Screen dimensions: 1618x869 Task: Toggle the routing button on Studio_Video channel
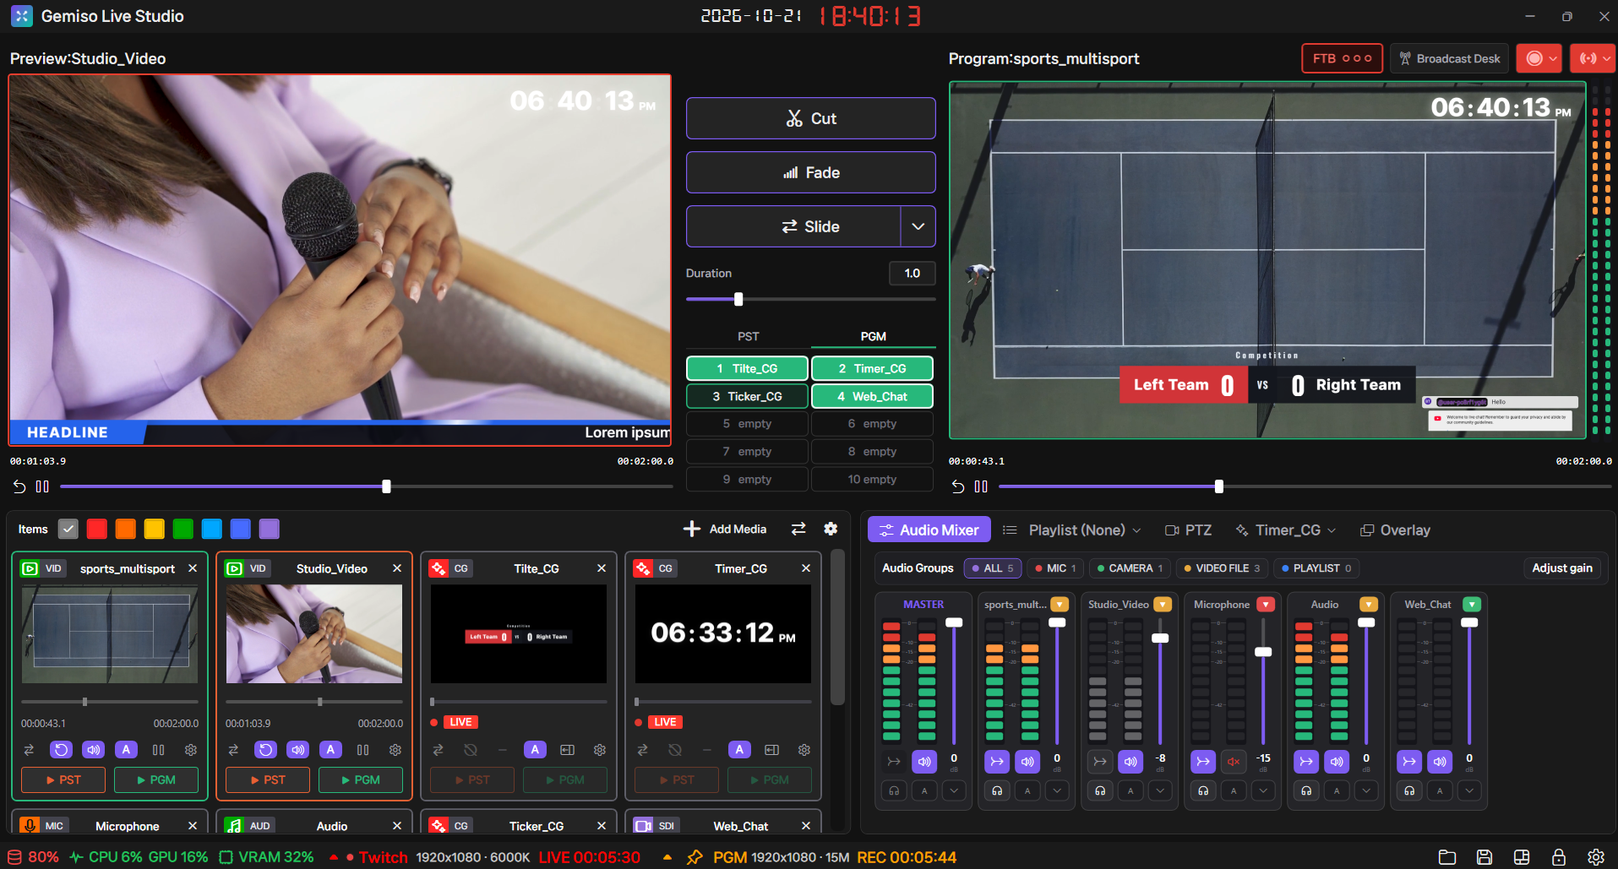click(1100, 762)
